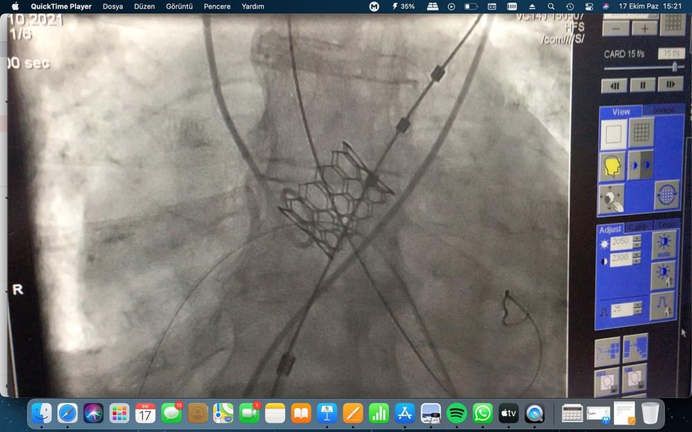This screenshot has width=692, height=432.
Task: Click the circular rotate grid icon
Action: coord(666,195)
